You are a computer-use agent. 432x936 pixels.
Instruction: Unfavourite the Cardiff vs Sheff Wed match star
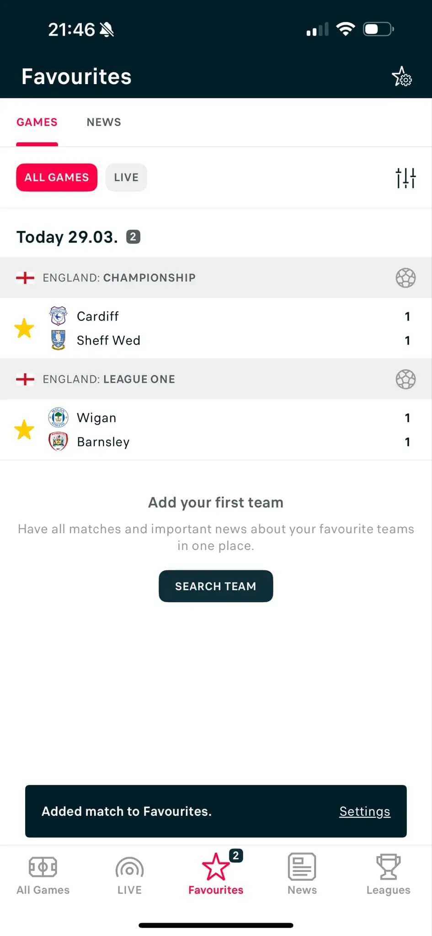[24, 328]
